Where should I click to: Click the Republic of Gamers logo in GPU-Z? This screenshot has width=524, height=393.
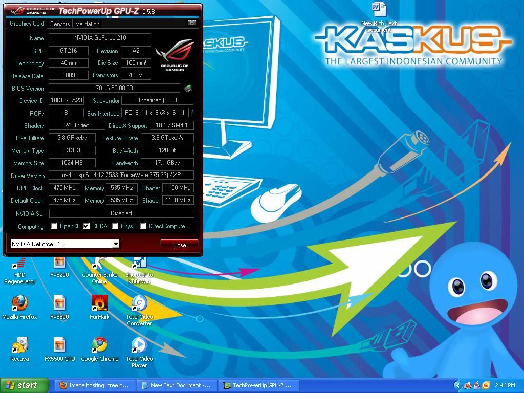tap(174, 55)
